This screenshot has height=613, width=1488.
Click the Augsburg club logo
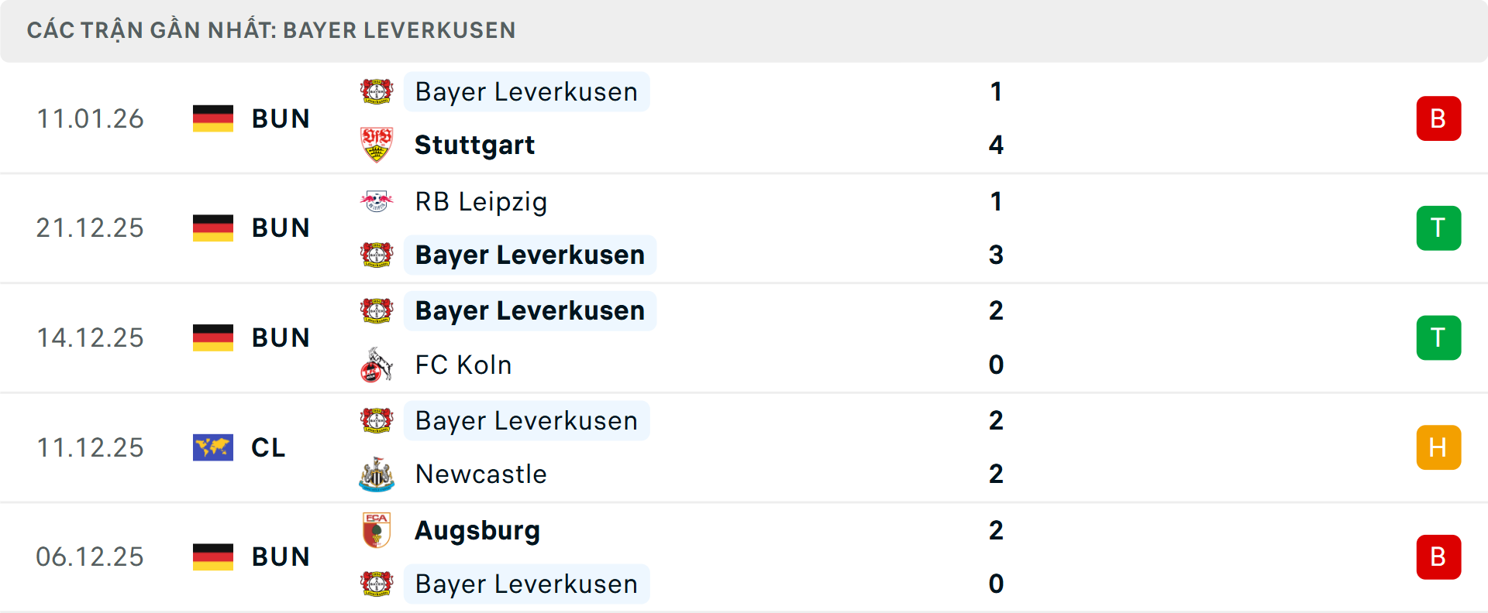tap(378, 530)
